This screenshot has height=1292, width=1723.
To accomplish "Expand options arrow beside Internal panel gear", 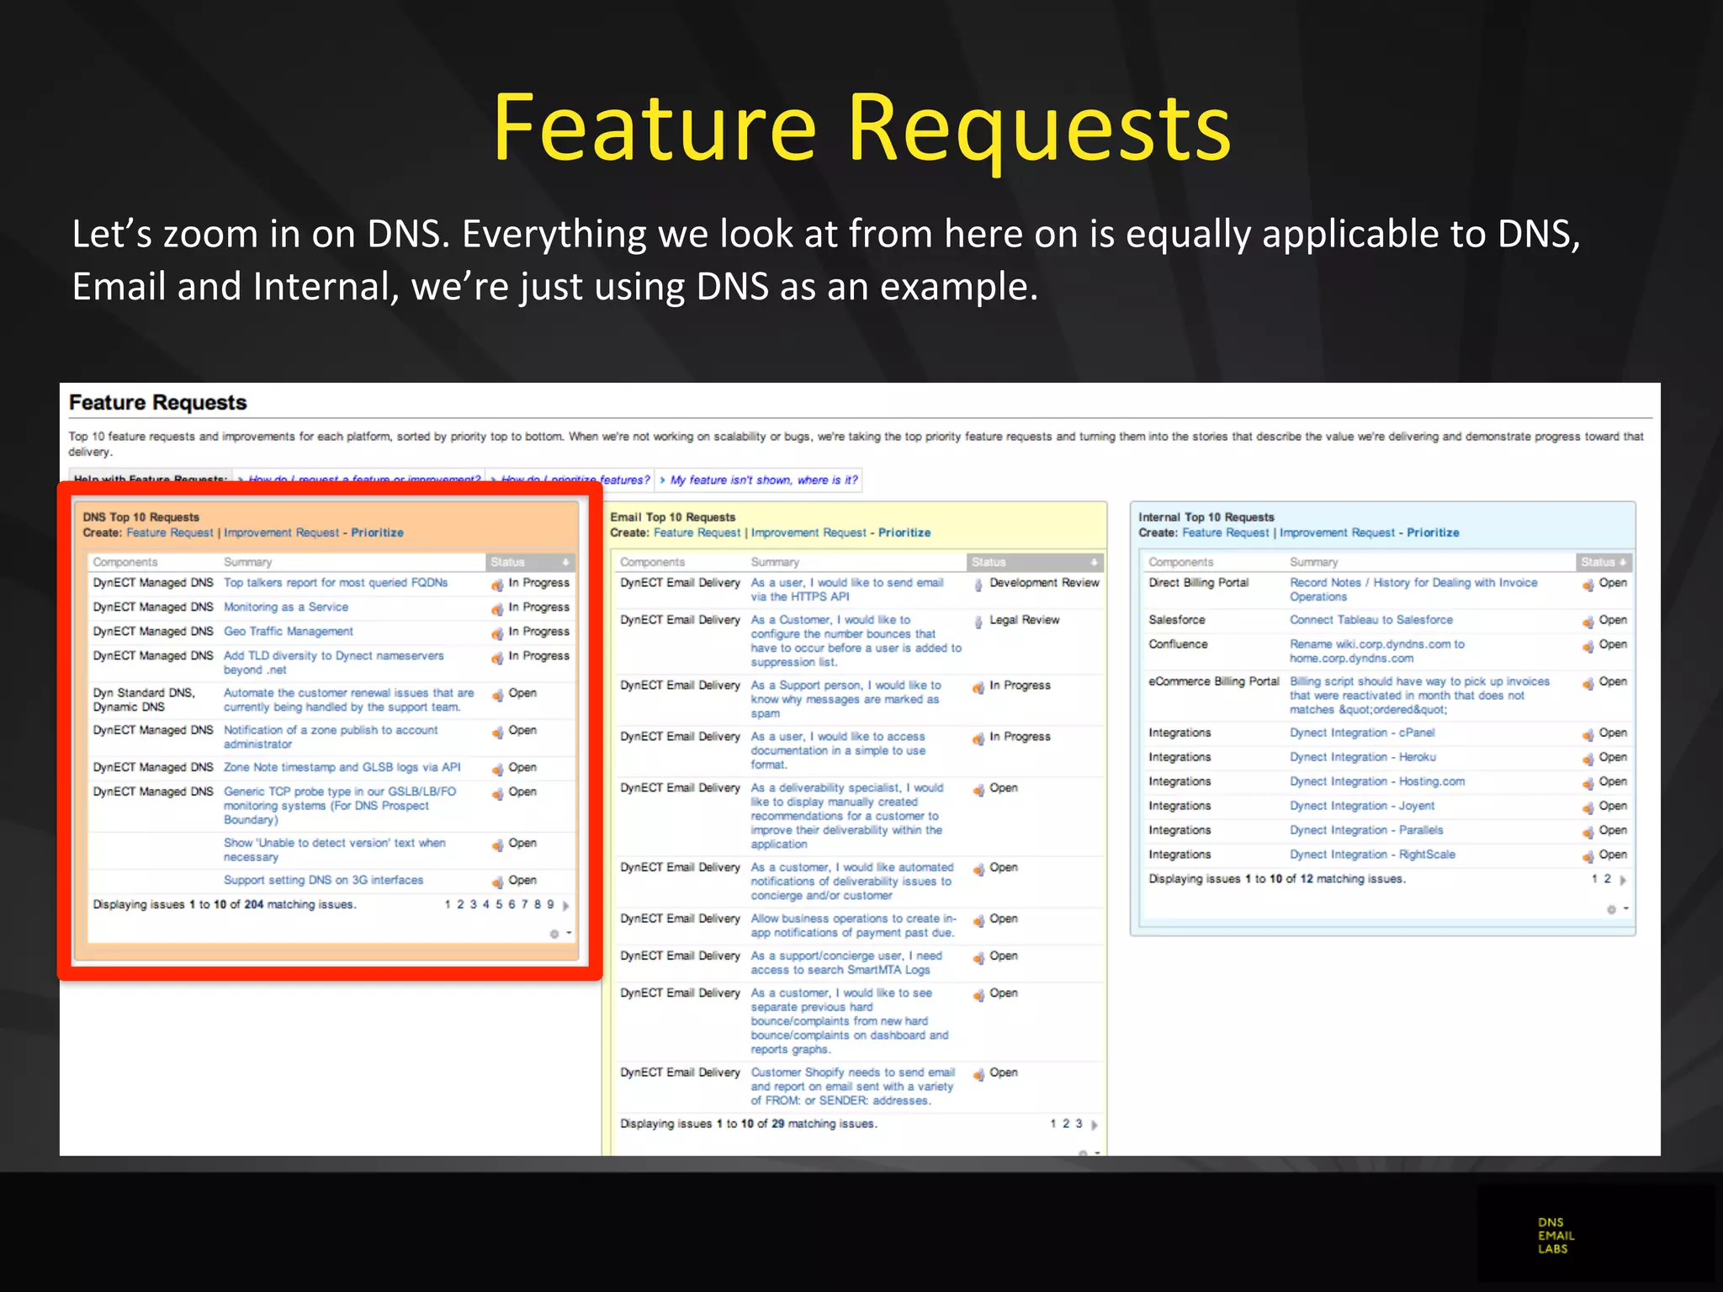I will [1625, 908].
